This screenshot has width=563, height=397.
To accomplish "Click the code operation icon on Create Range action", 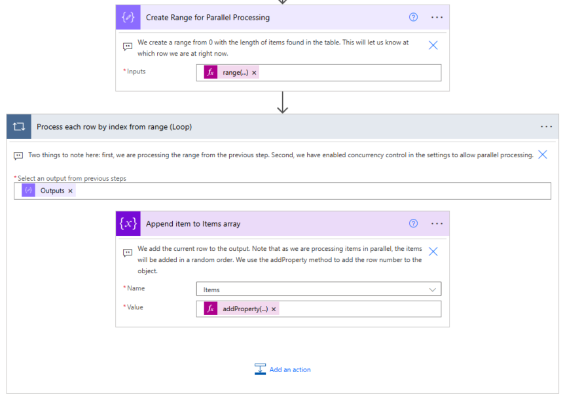I will 128,17.
